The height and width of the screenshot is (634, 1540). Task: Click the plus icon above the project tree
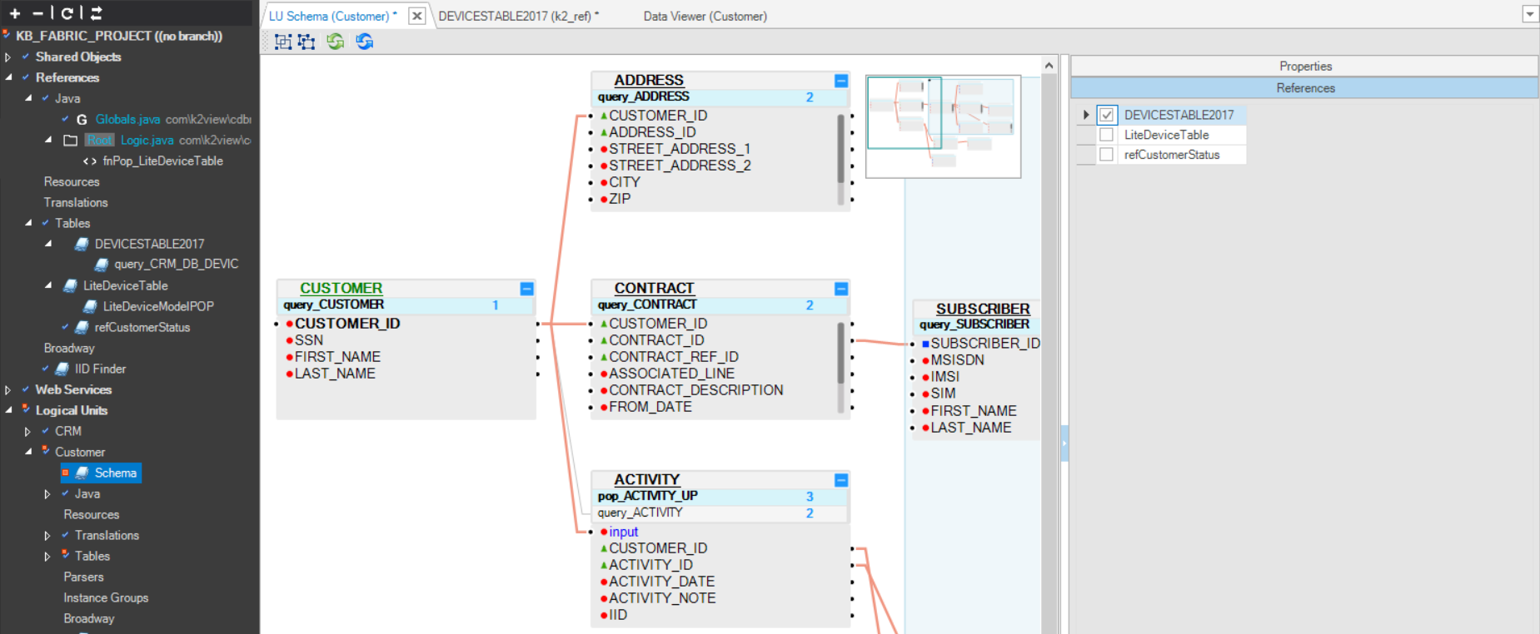15,13
